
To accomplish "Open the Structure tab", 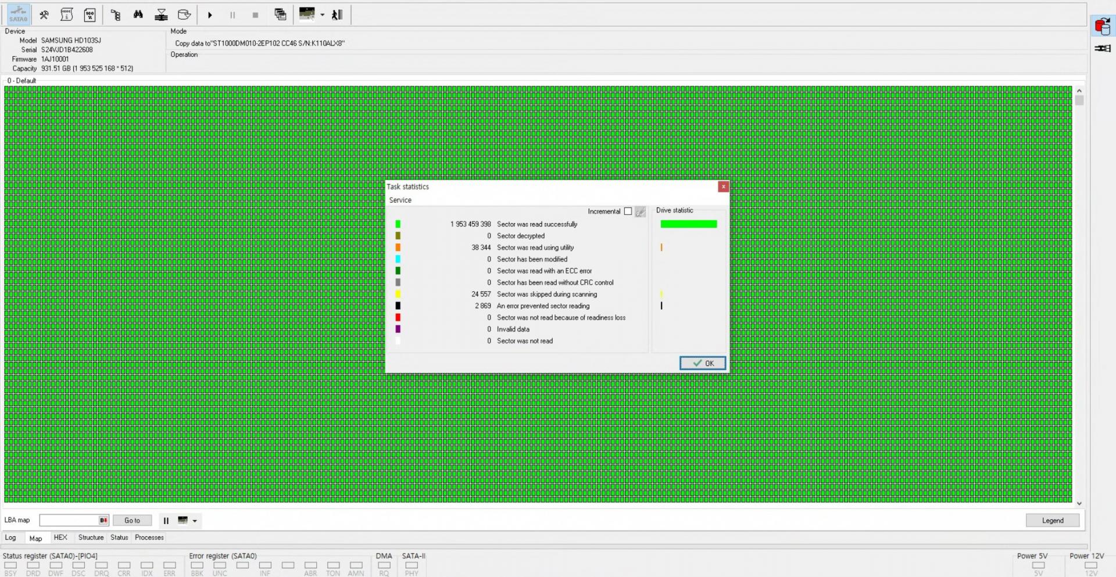I will tap(91, 537).
